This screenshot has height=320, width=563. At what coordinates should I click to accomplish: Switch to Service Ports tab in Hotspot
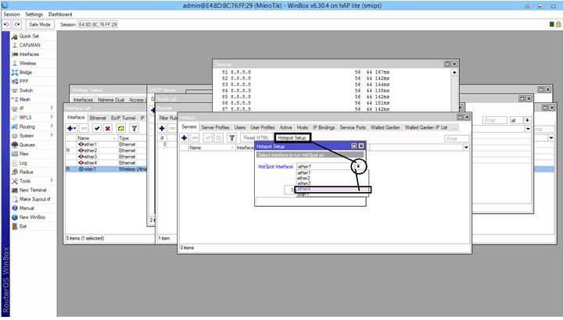tap(353, 127)
